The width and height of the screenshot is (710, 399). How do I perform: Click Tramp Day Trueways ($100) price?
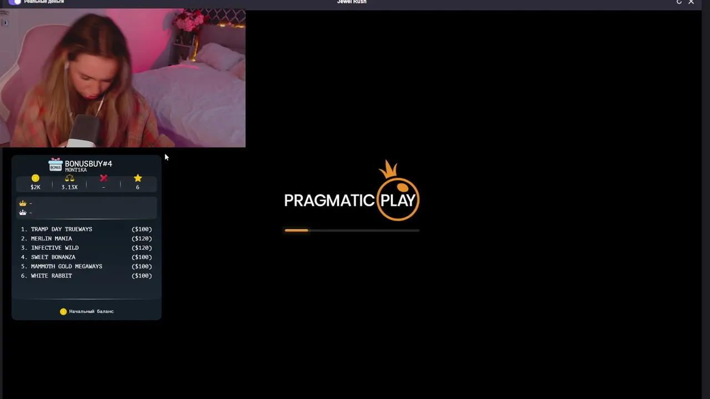click(x=141, y=229)
